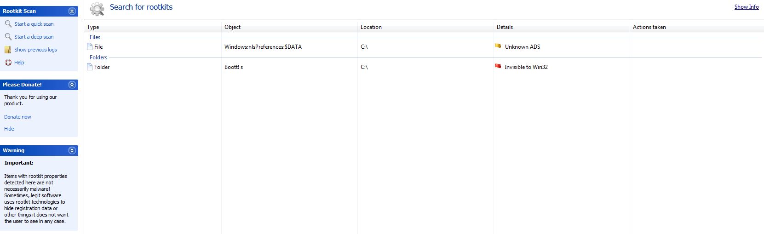The height and width of the screenshot is (234, 764).
Task: Click the C:\ location in the Folder row
Action: pyautogui.click(x=364, y=67)
